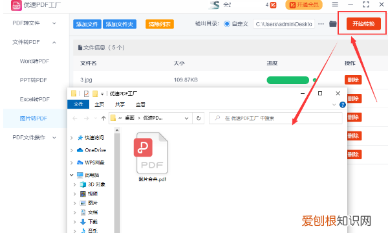Click the Explorer up-one-level arrow
388x233 pixels.
coord(103,118)
